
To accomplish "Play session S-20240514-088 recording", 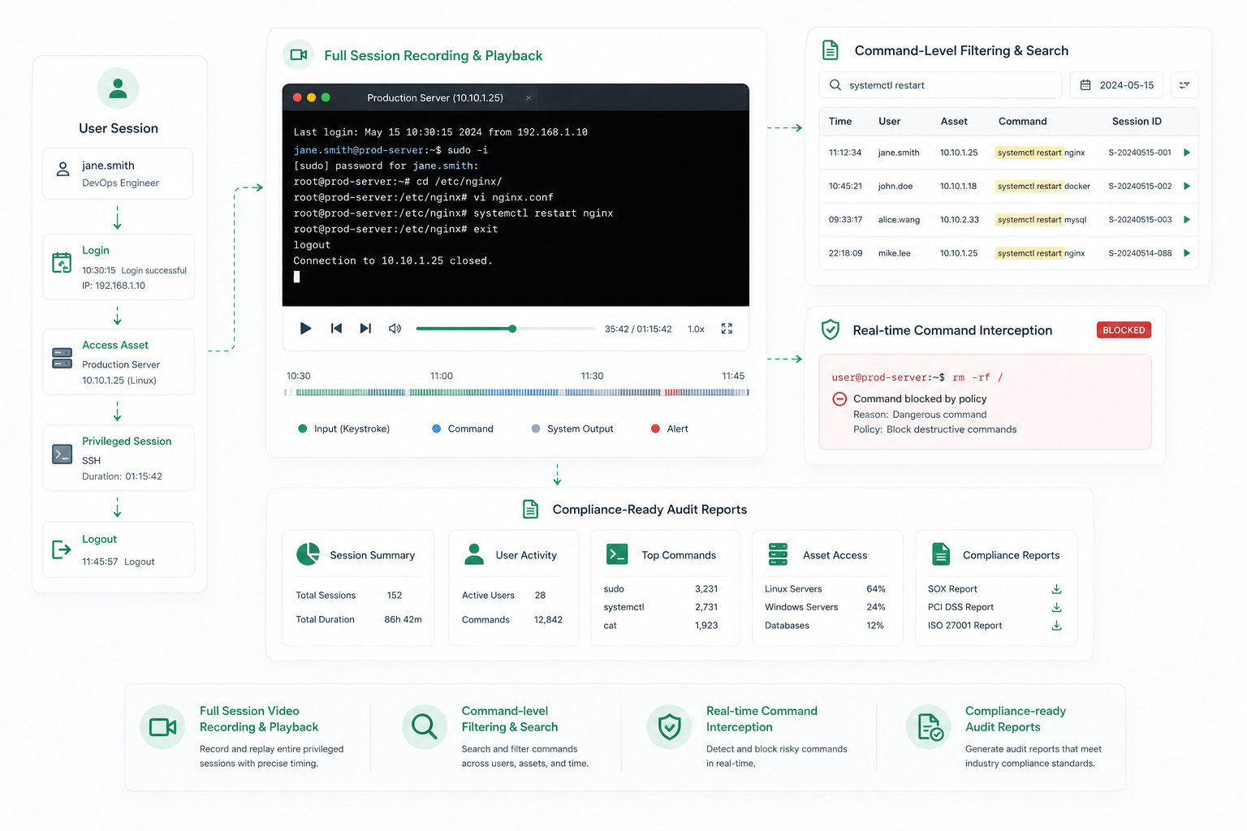I will [1187, 253].
